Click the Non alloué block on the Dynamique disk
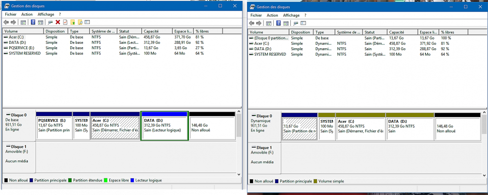This screenshot has width=488, height=195. (x=456, y=128)
